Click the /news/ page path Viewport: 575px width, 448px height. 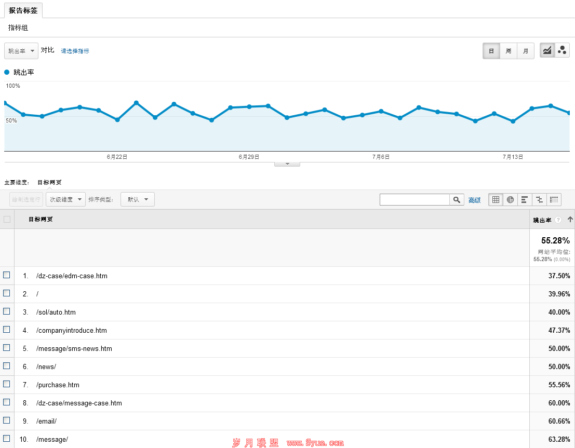[46, 367]
